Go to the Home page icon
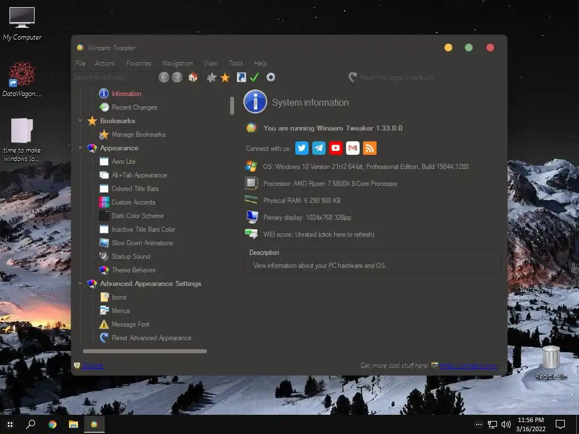The image size is (579, 434). (x=193, y=77)
